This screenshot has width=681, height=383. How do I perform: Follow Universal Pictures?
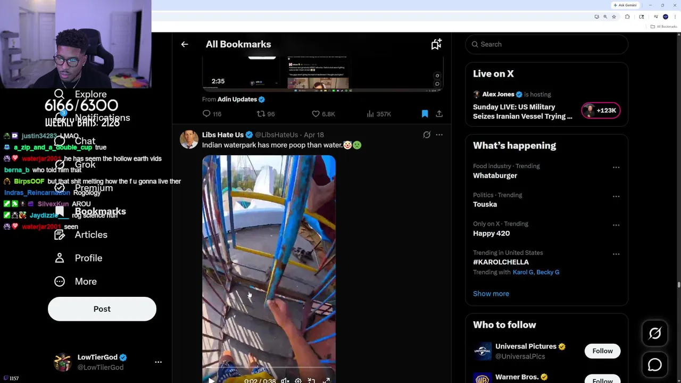602,351
